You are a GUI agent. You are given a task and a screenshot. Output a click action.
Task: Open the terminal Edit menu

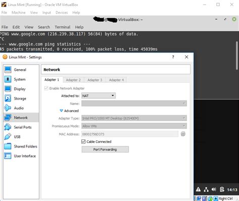pyautogui.click(x=16, y=27)
